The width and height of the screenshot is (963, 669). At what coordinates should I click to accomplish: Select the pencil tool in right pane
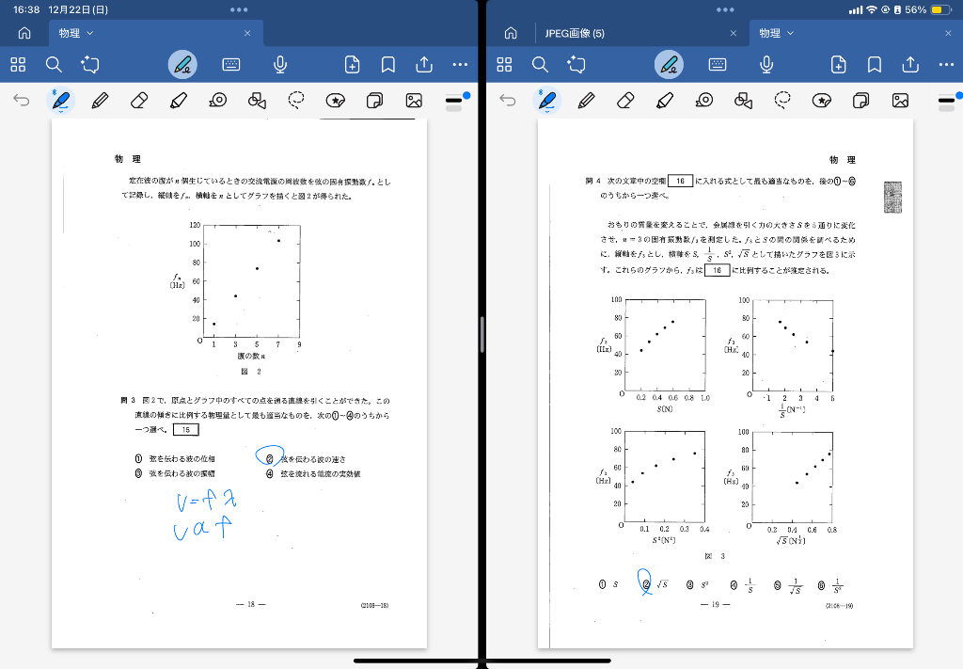(x=586, y=101)
